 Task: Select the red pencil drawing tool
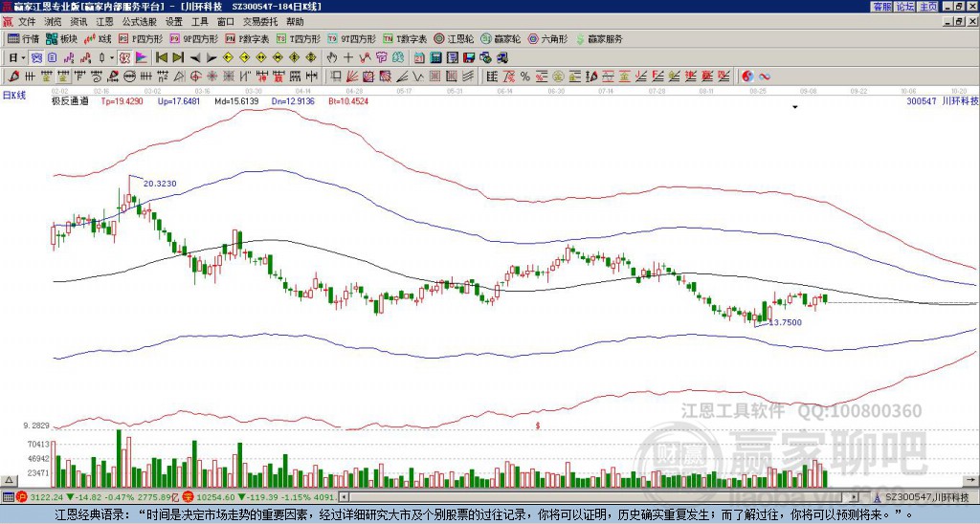click(x=13, y=76)
